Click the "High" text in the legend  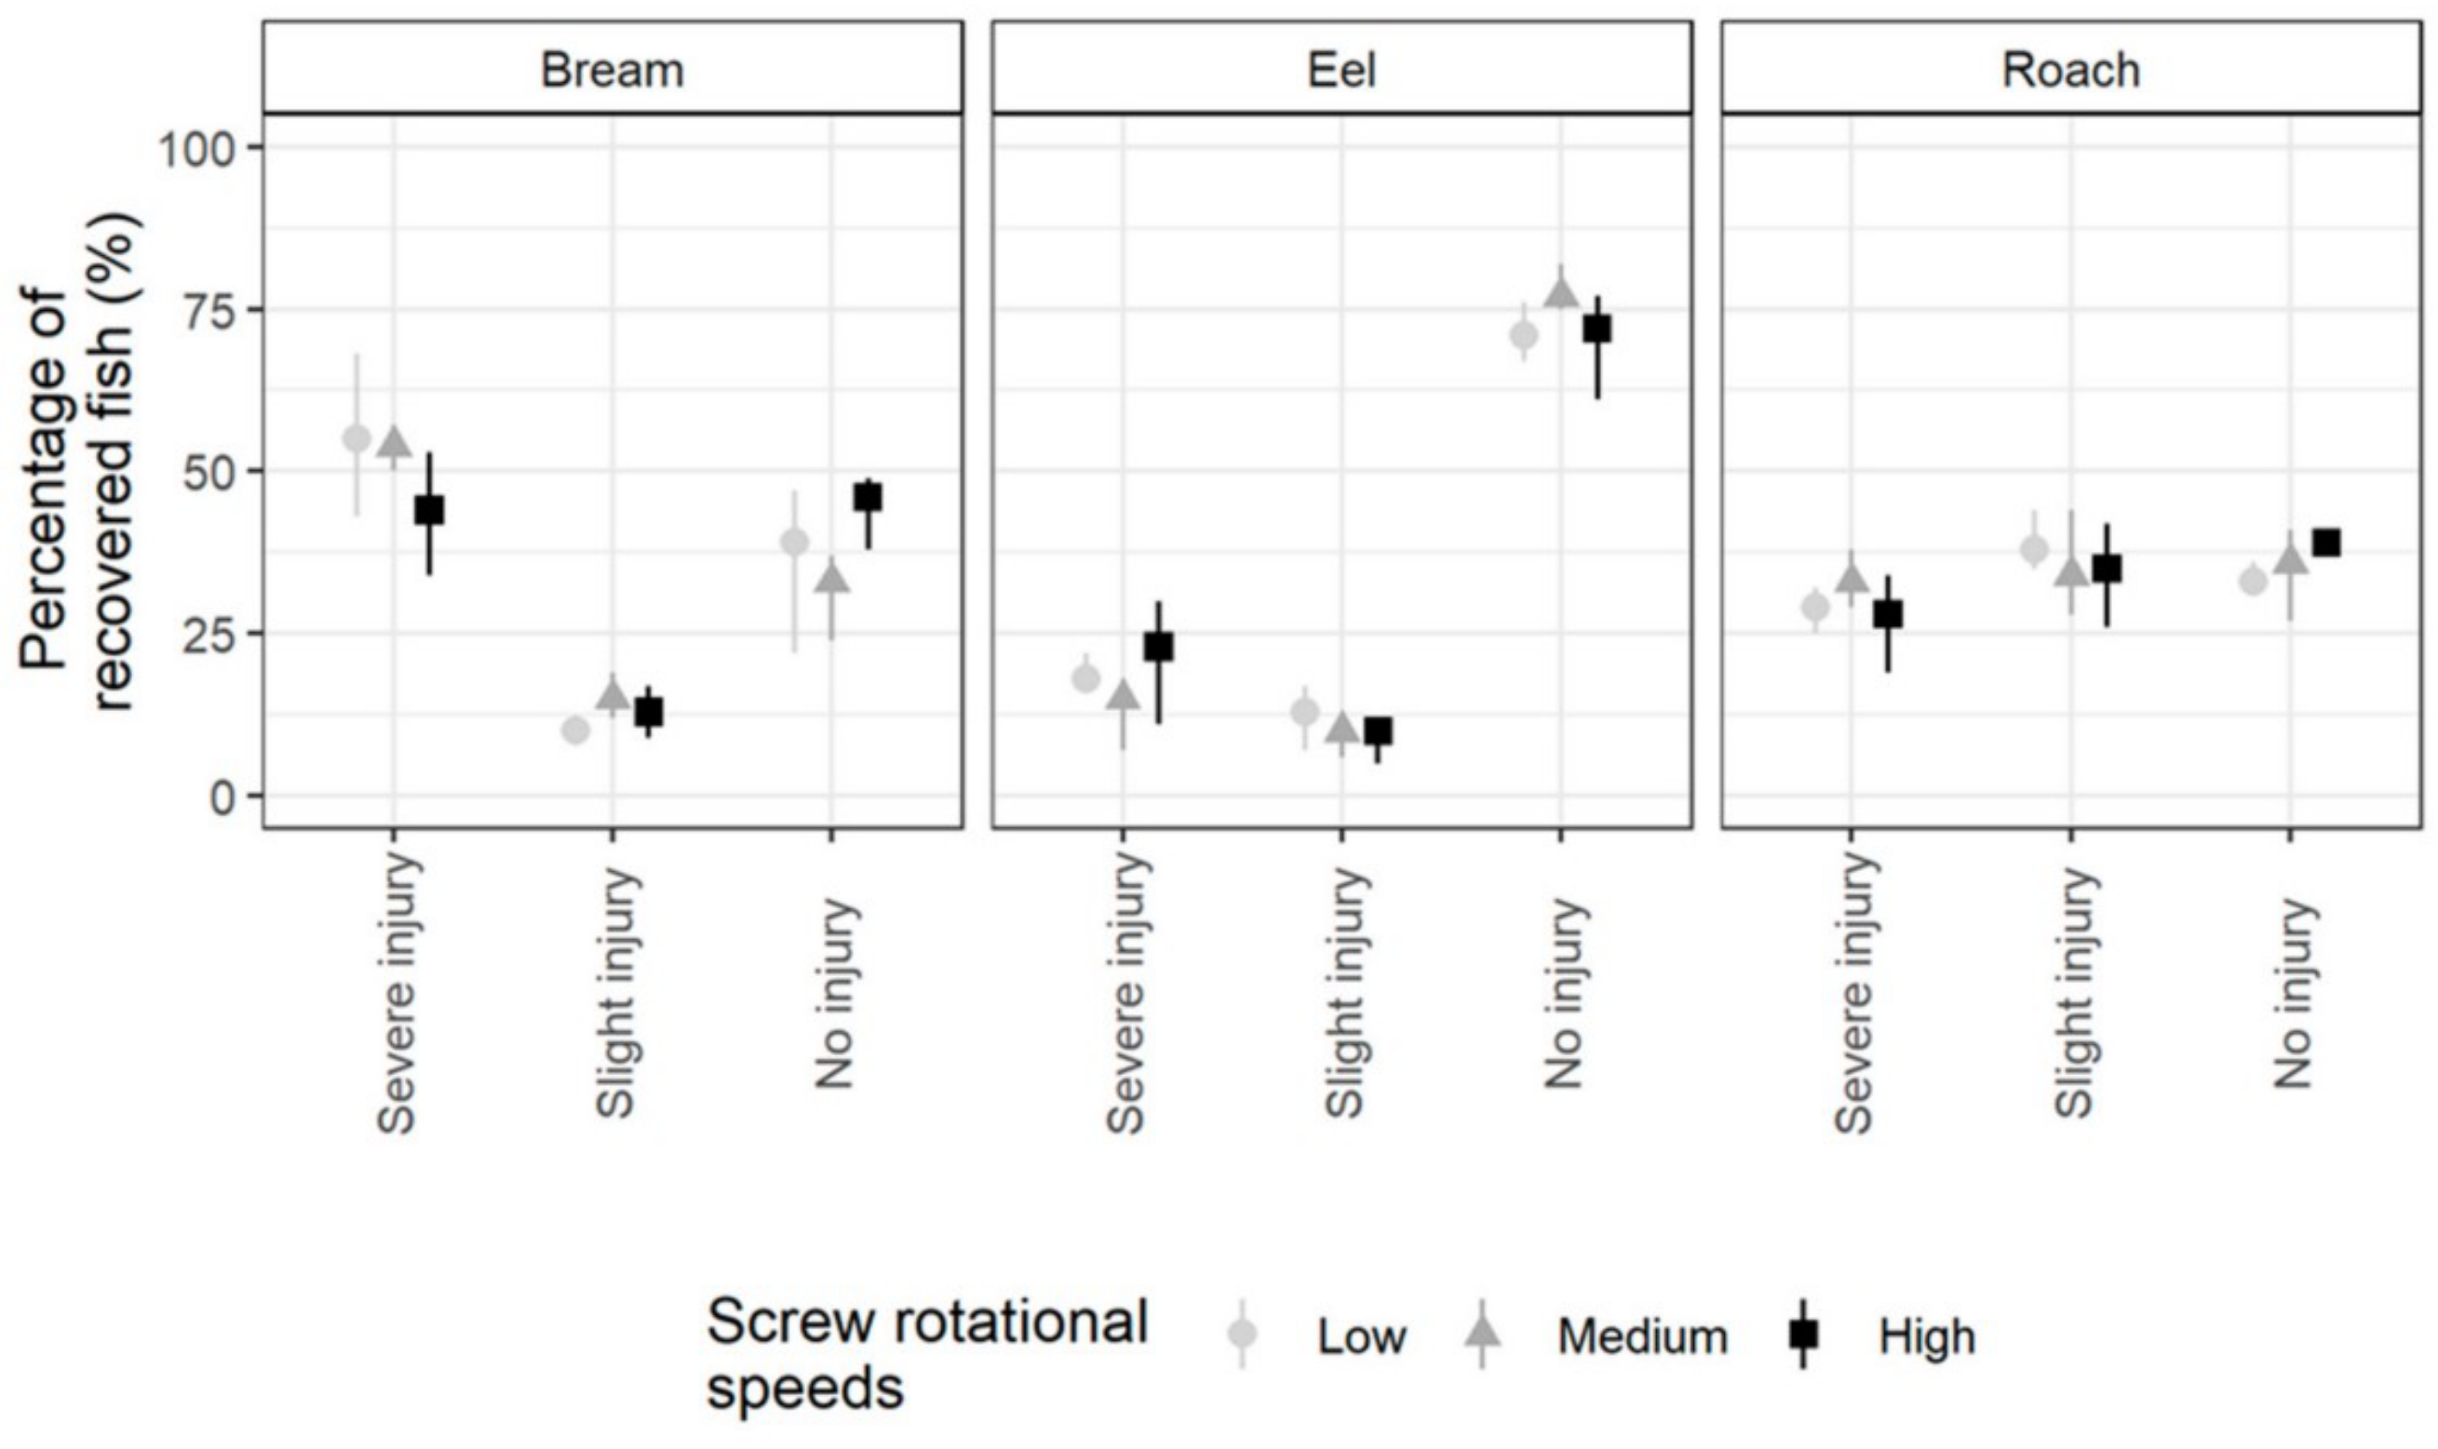point(1926,1335)
